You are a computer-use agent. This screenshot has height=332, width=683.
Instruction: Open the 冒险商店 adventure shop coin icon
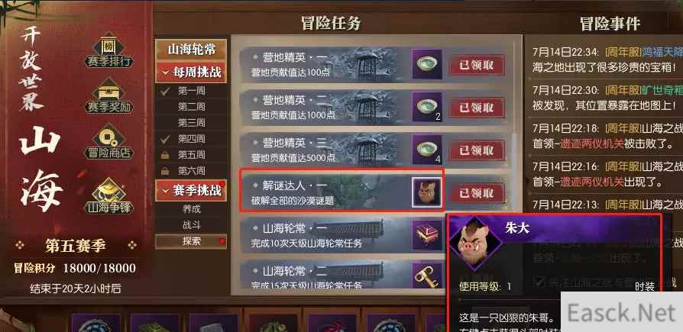tap(109, 142)
